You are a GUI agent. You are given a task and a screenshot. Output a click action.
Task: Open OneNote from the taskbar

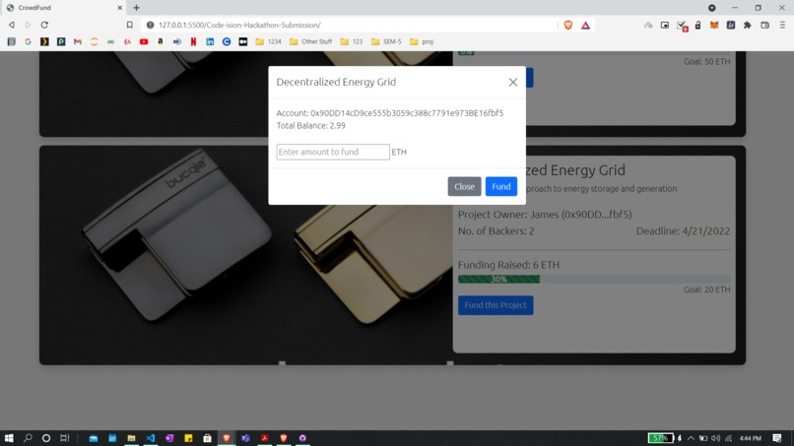(169, 438)
